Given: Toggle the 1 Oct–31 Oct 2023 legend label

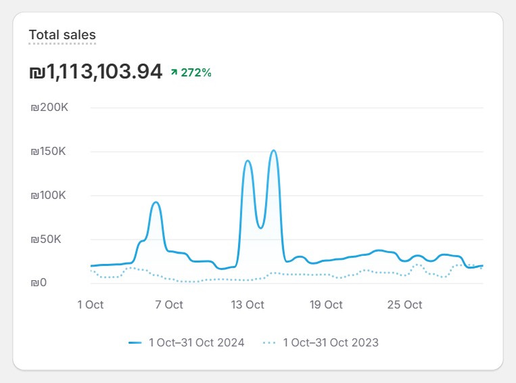Looking at the screenshot, I should [x=331, y=342].
